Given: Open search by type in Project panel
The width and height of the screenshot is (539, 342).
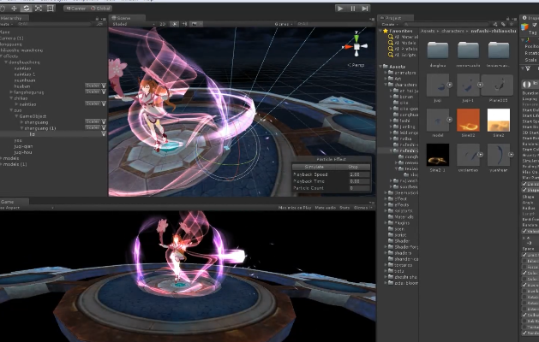Looking at the screenshot, I should click(x=495, y=24).
